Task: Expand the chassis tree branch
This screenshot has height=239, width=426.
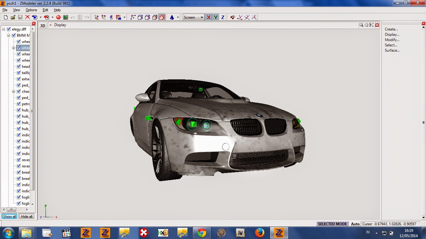Action: 13,91
